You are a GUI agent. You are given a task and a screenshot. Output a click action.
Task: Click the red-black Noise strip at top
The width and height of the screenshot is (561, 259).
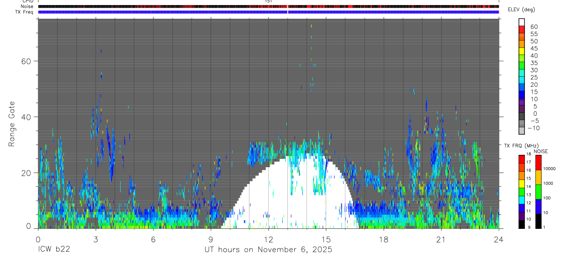pos(269,6)
